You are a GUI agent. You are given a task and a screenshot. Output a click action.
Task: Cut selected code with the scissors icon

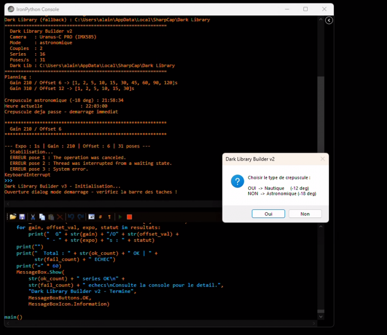pos(33,217)
